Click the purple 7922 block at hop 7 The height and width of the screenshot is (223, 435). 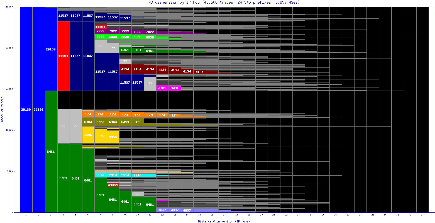pos(101,31)
